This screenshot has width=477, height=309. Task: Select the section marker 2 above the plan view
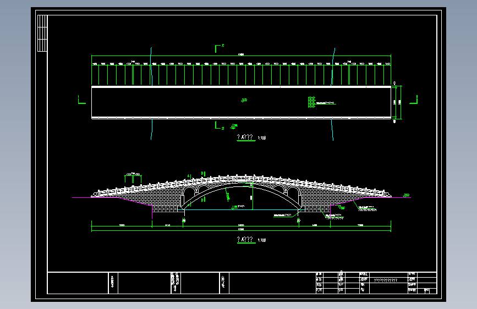[x=220, y=48]
